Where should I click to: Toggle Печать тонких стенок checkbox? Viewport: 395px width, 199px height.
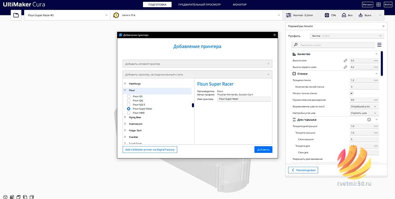(352, 93)
